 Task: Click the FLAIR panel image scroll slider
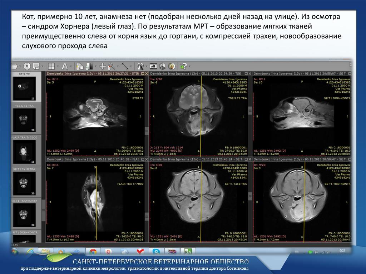click(x=147, y=217)
